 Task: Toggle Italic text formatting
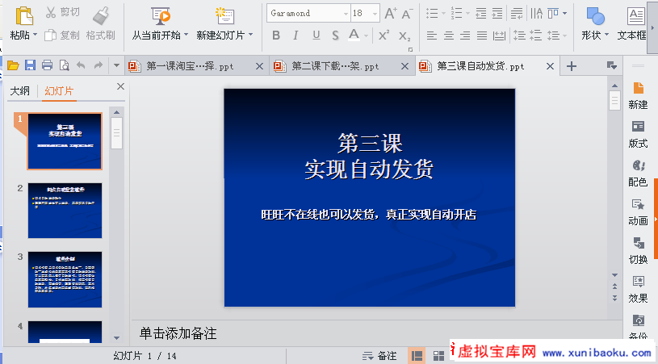click(295, 36)
